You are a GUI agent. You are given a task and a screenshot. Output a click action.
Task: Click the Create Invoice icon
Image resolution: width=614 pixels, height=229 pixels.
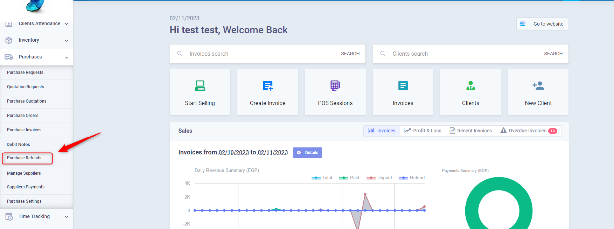coord(267,86)
